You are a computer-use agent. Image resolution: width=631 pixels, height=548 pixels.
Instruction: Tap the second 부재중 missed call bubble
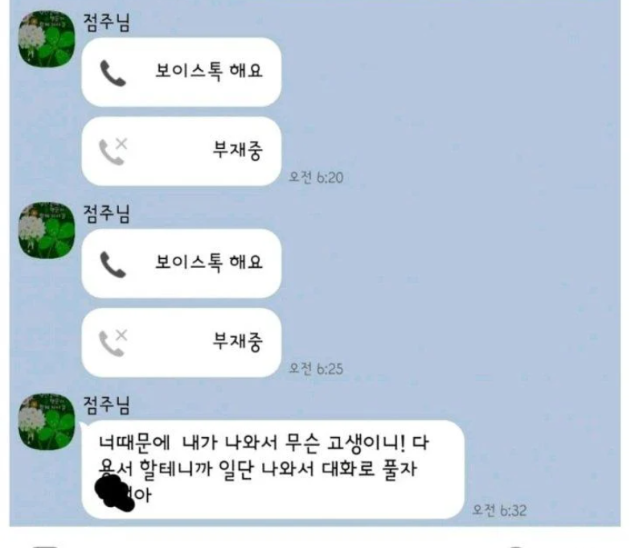coord(181,343)
